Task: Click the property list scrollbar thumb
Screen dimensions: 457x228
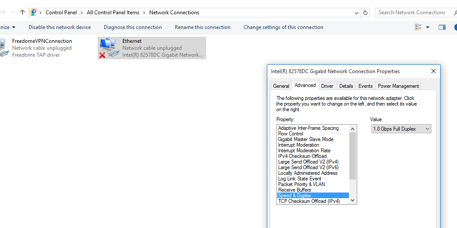Action: click(x=353, y=156)
